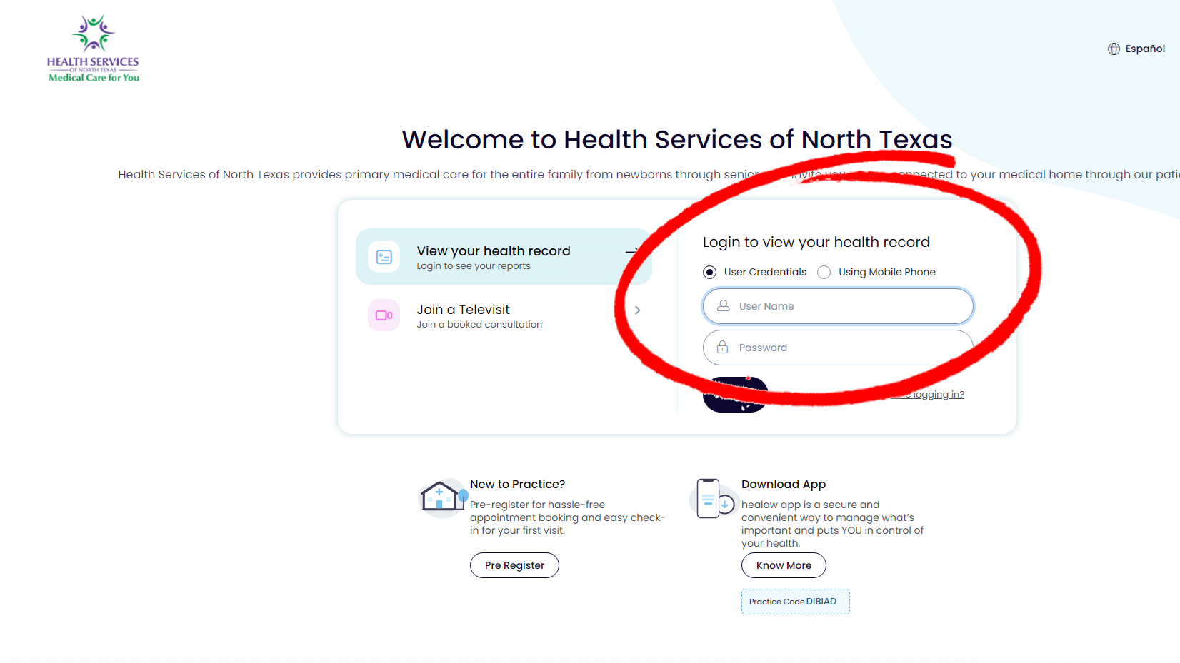
Task: Click the health record card icon
Action: coord(384,256)
